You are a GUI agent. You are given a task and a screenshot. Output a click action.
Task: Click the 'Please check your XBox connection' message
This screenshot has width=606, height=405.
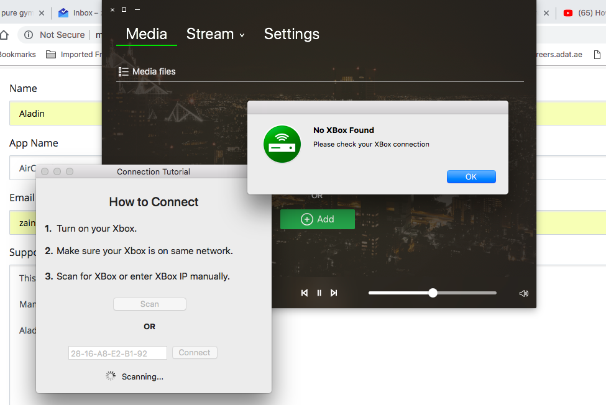tap(371, 144)
